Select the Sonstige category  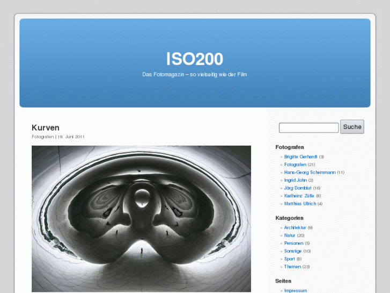pyautogui.click(x=293, y=251)
